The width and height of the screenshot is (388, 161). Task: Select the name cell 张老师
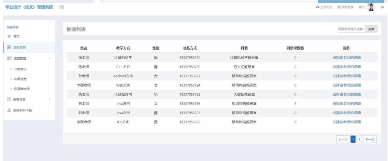83,58
